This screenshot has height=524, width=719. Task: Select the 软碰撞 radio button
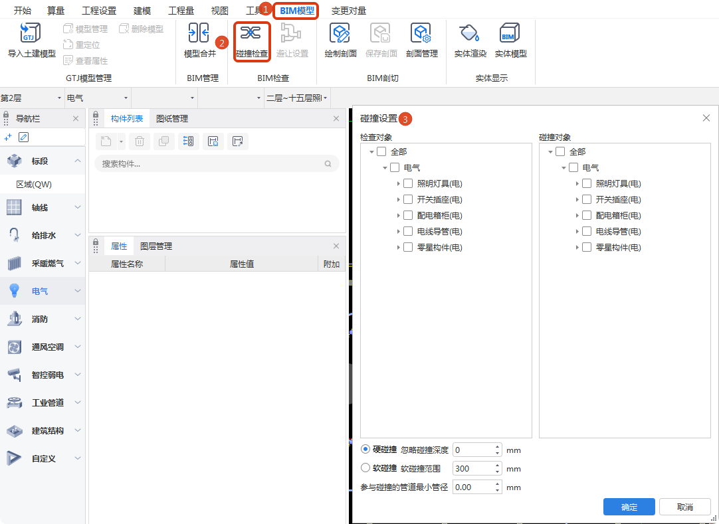click(365, 468)
